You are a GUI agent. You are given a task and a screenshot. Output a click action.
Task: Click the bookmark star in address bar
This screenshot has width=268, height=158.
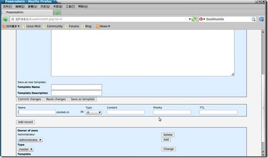[186, 19]
